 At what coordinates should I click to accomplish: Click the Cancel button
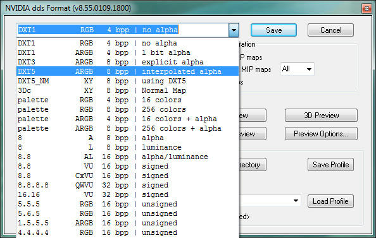pyautogui.click(x=330, y=30)
